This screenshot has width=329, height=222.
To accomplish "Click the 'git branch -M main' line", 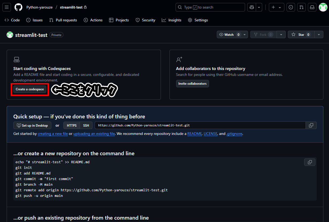I will click(34, 184).
